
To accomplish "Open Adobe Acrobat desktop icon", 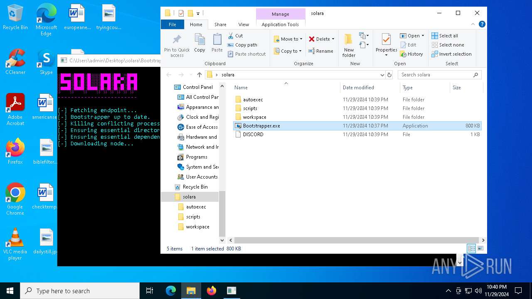I will click(x=15, y=109).
